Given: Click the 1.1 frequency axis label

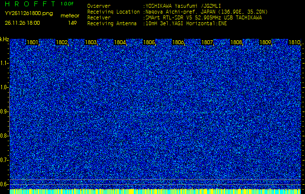Looking at the screenshot, I should (x=4, y=63).
